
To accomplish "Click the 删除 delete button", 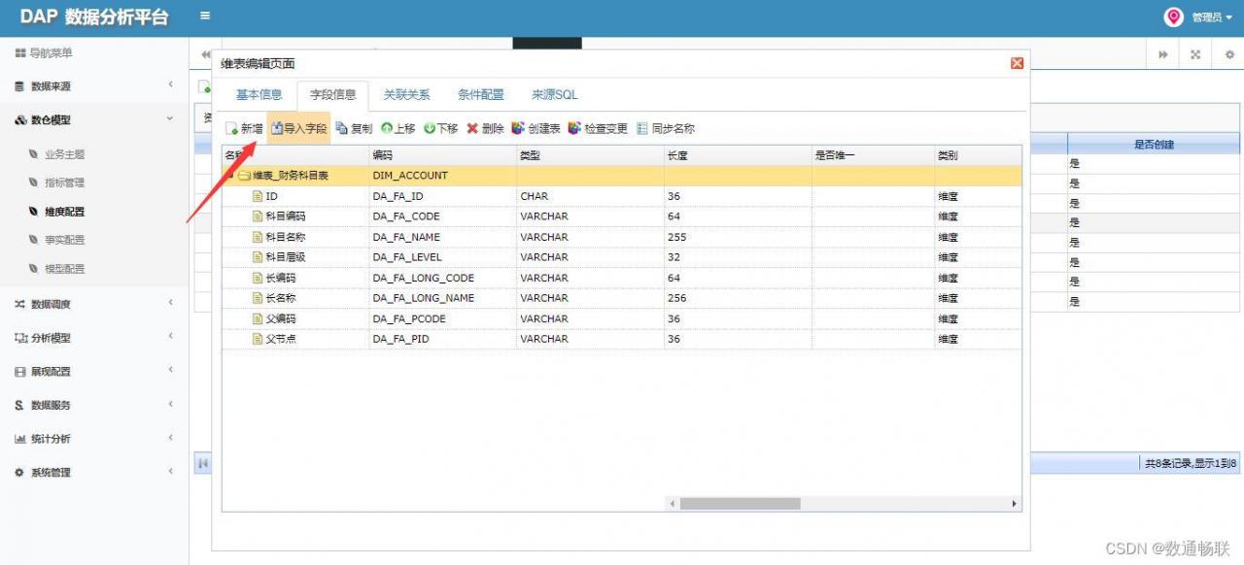I will point(485,128).
